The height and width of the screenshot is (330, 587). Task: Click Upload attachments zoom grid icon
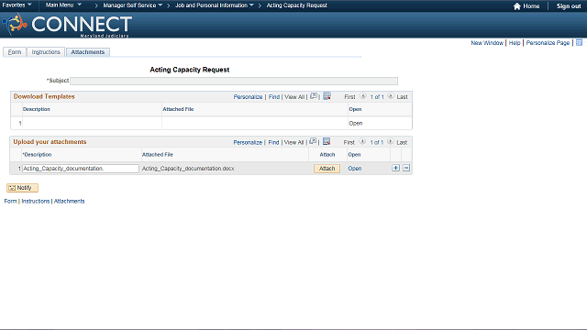[x=313, y=141]
